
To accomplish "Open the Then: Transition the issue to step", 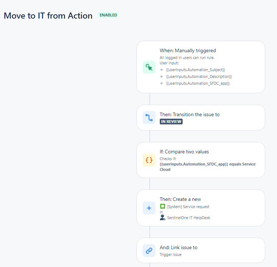I will (201, 118).
